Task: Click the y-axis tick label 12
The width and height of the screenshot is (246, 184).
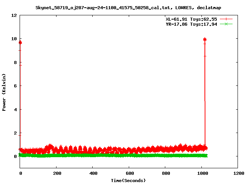Action: point(14,15)
